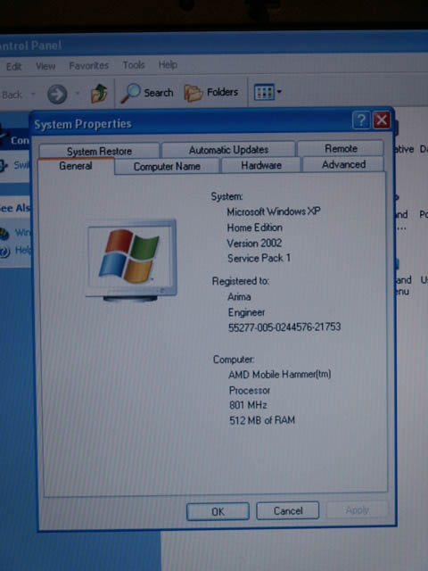Toggle the Folders toolbar button
Viewport: 428px width, 571px height.
coord(211,93)
